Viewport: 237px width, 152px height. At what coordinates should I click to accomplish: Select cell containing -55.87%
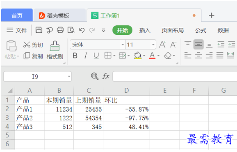click(x=127, y=109)
